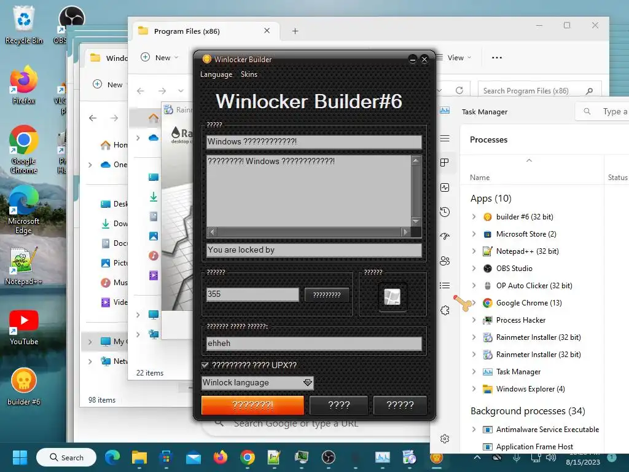This screenshot has height=472, width=629.
Task: Open Task Manager Services page icon
Action: pyautogui.click(x=445, y=310)
